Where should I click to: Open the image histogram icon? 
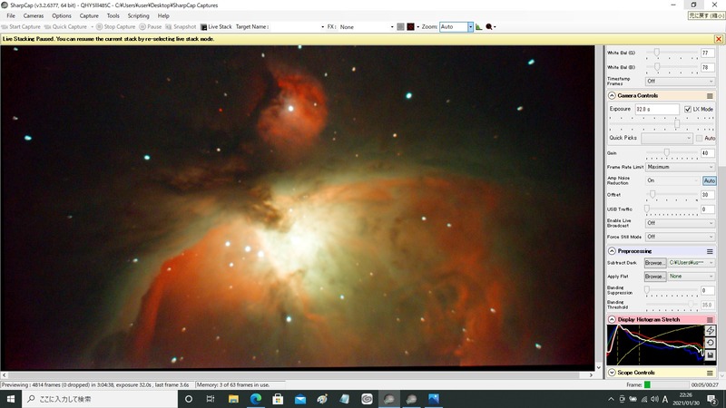tap(479, 27)
